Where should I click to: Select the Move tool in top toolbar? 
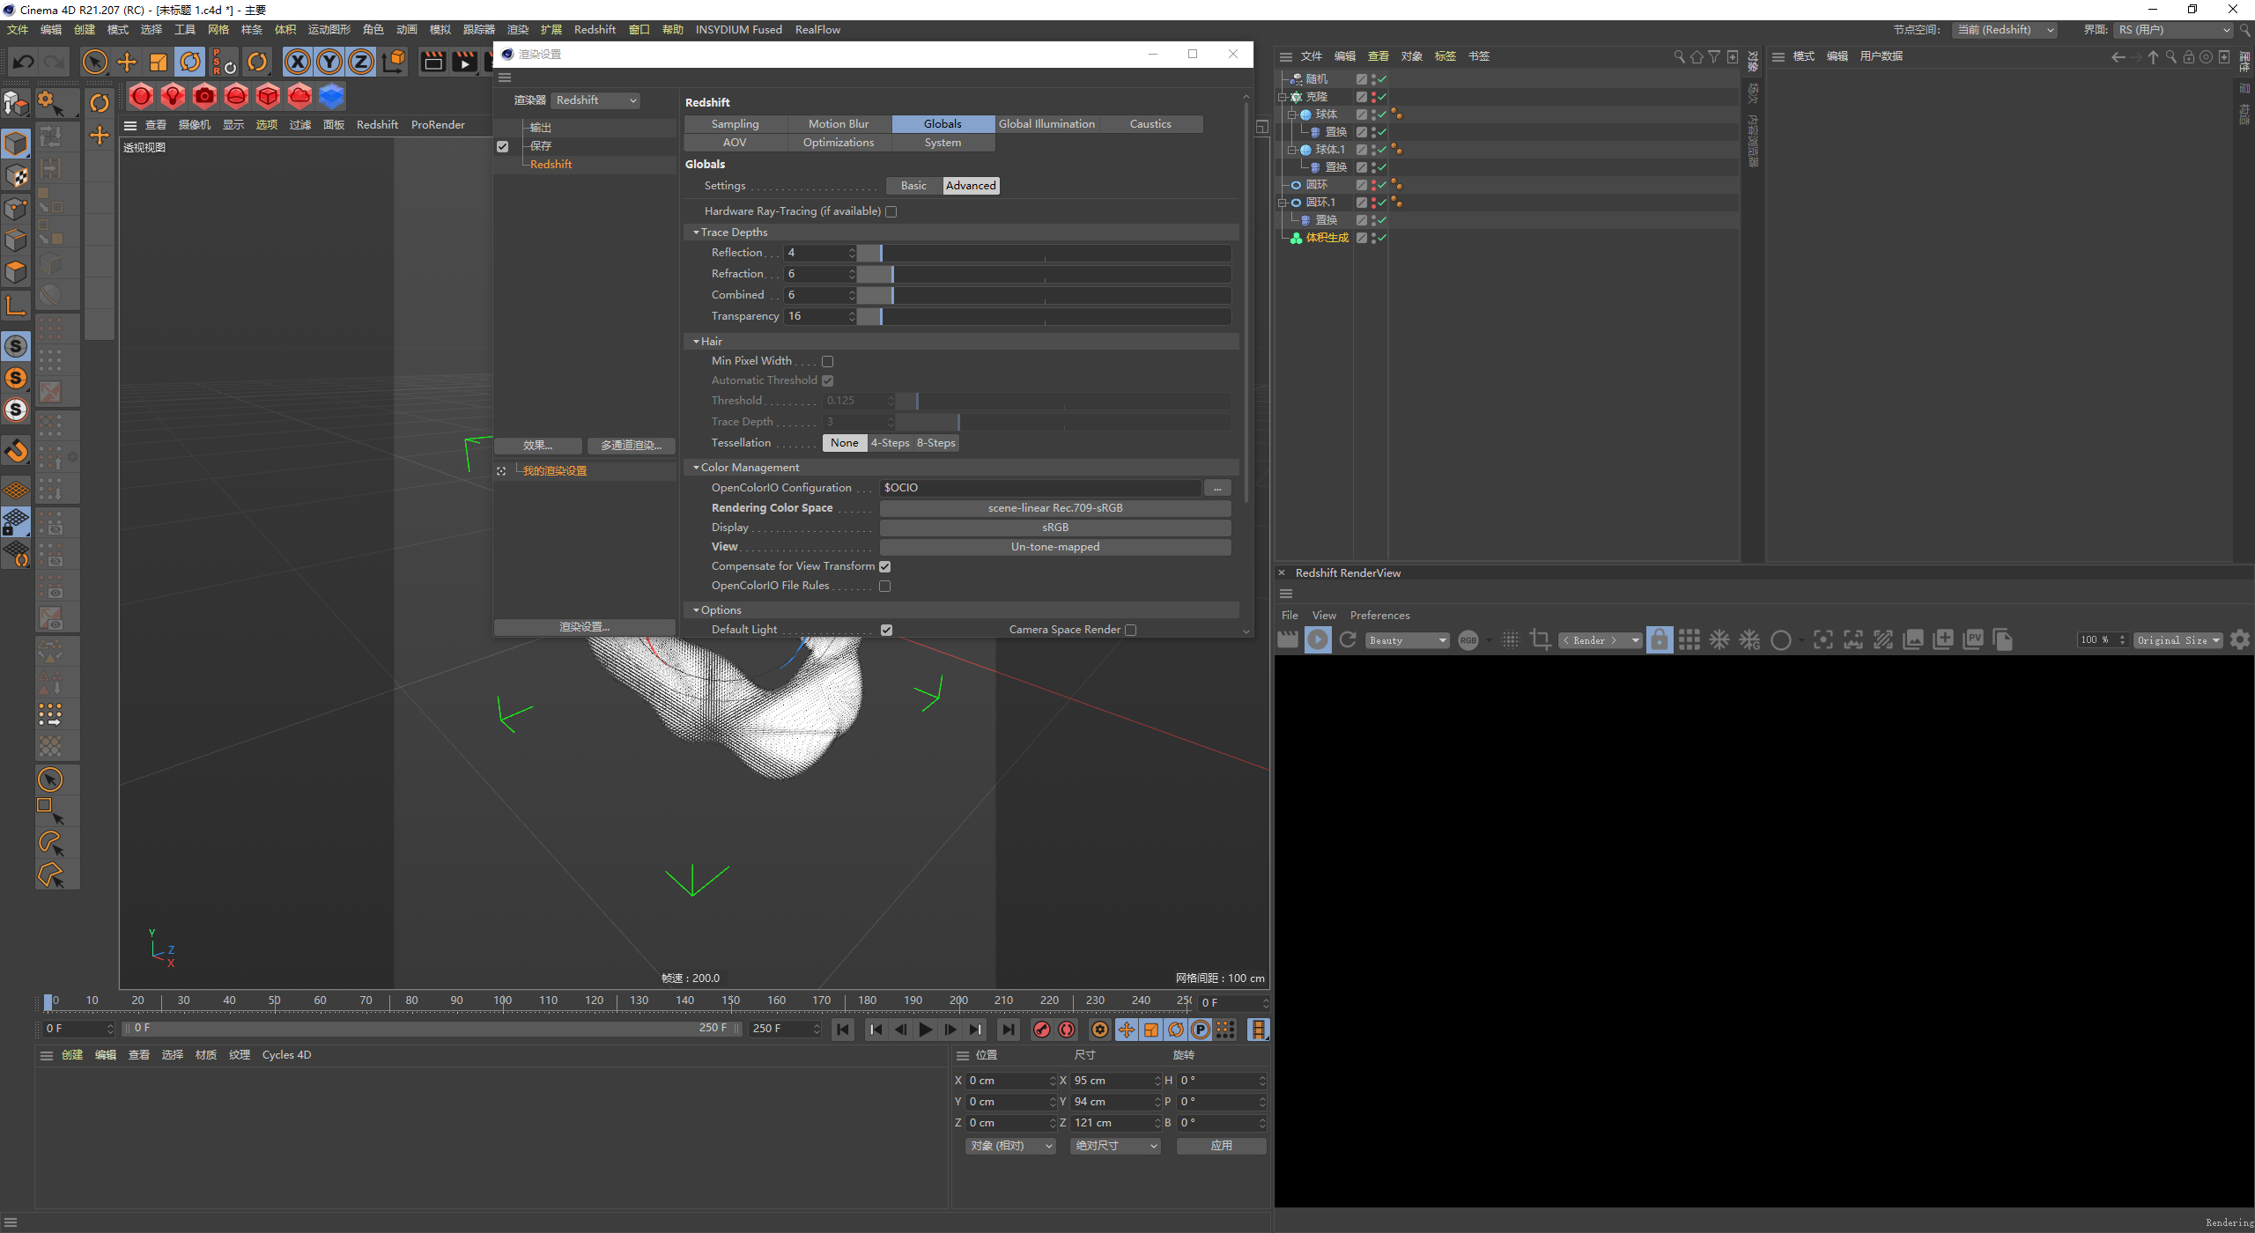127,62
